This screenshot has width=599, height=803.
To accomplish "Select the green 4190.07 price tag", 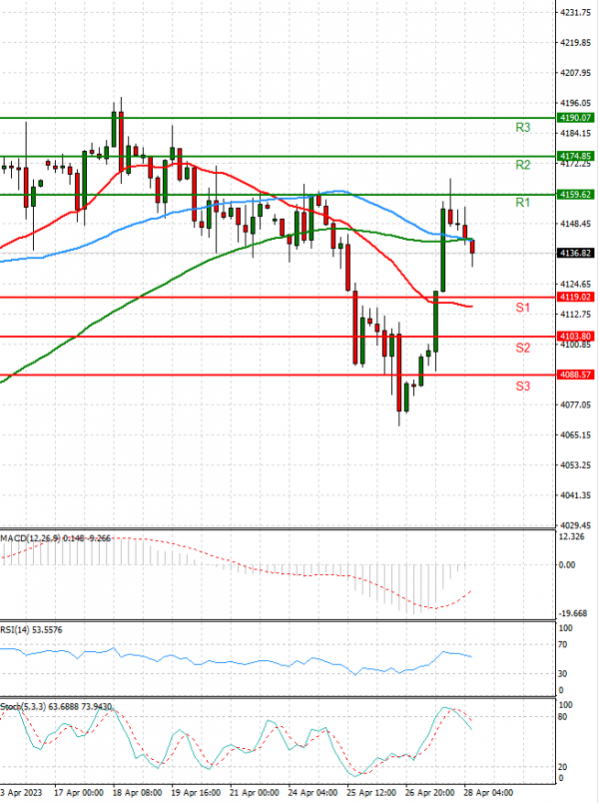I will [575, 118].
